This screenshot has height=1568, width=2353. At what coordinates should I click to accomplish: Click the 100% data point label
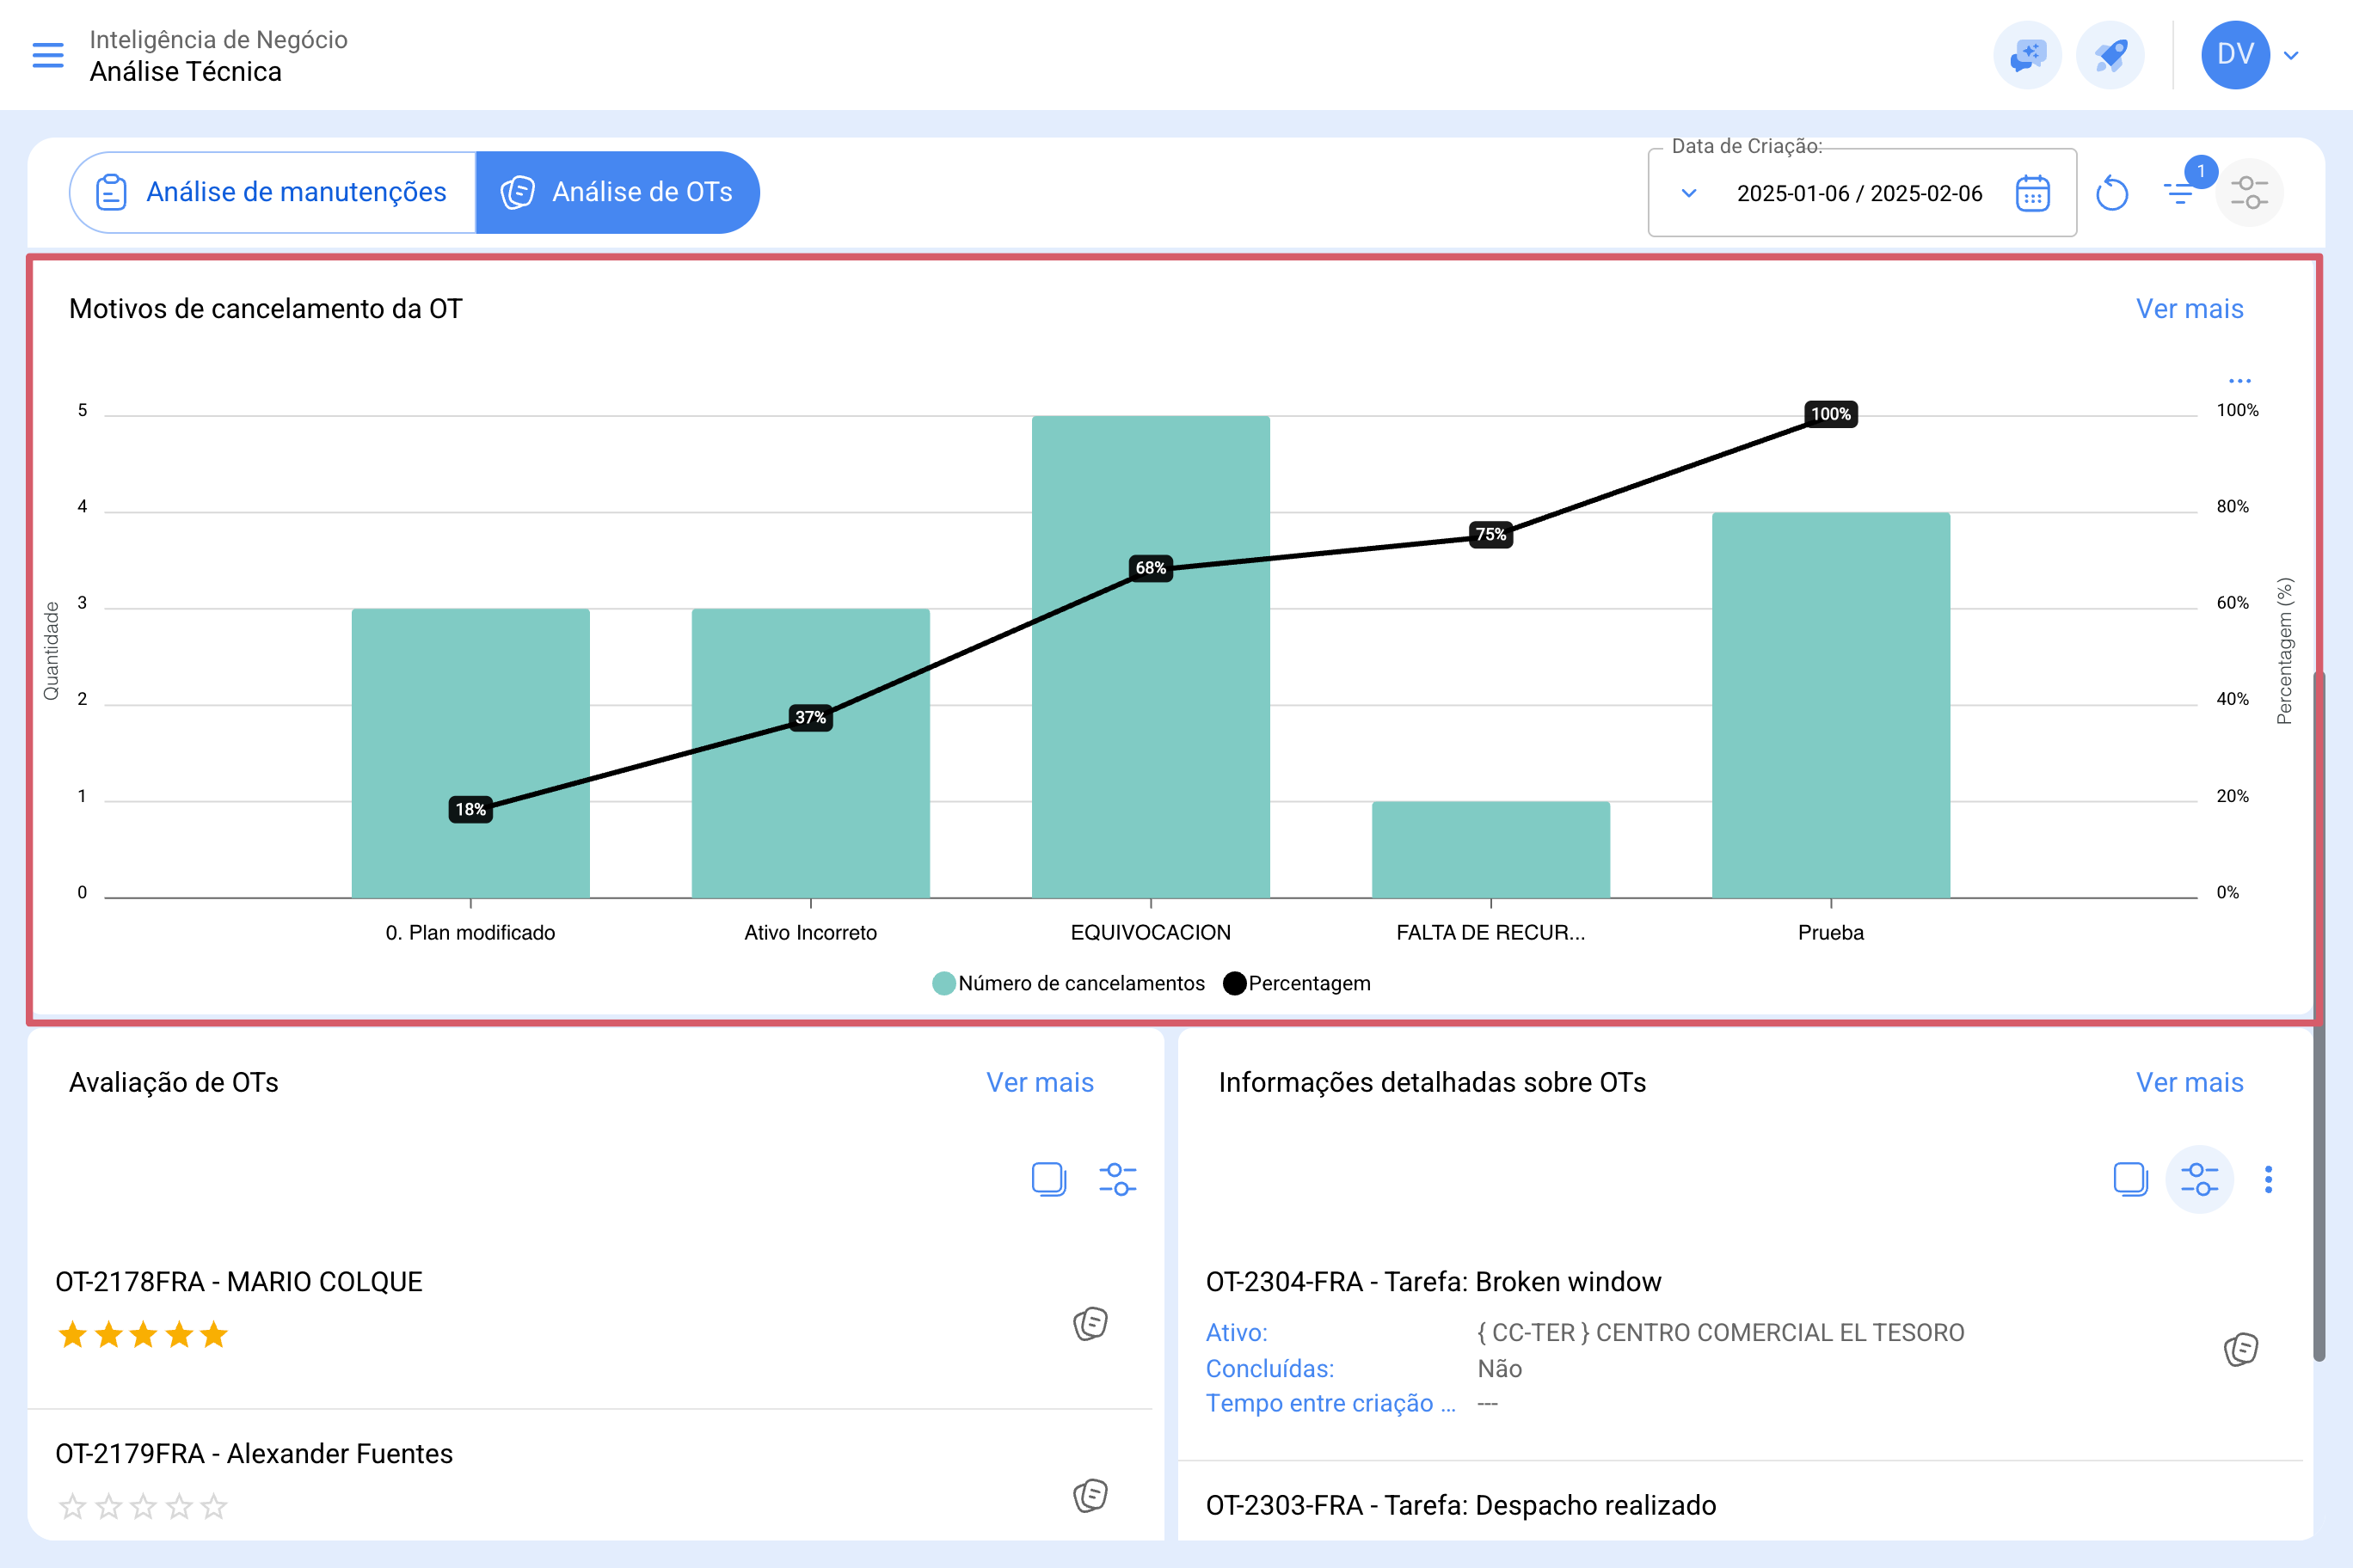[1831, 414]
